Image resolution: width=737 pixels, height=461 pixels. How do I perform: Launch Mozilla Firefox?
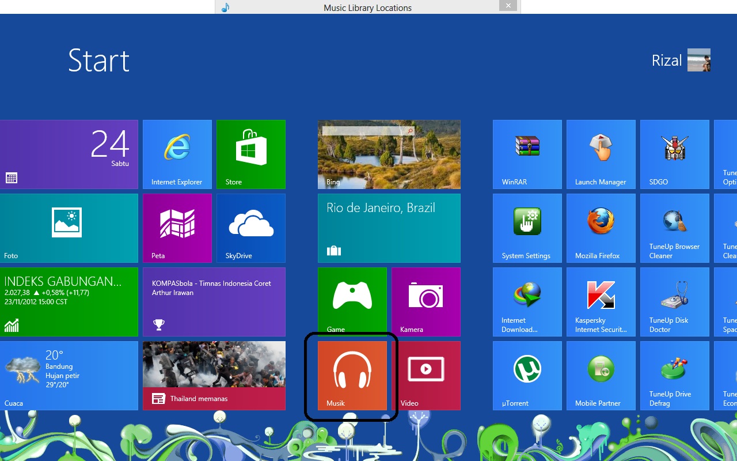601,228
